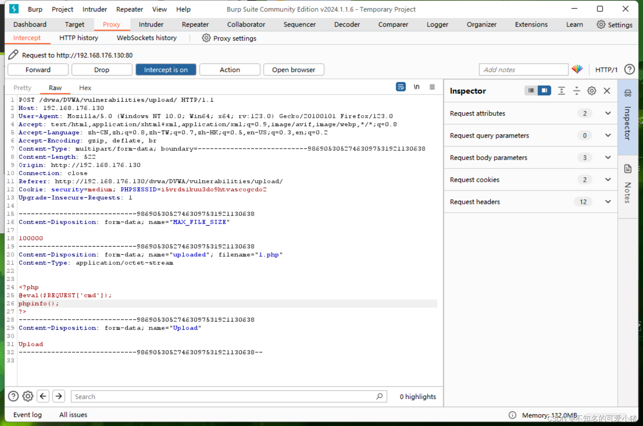
Task: Toggle show non-printable characters \n icon
Action: point(416,87)
